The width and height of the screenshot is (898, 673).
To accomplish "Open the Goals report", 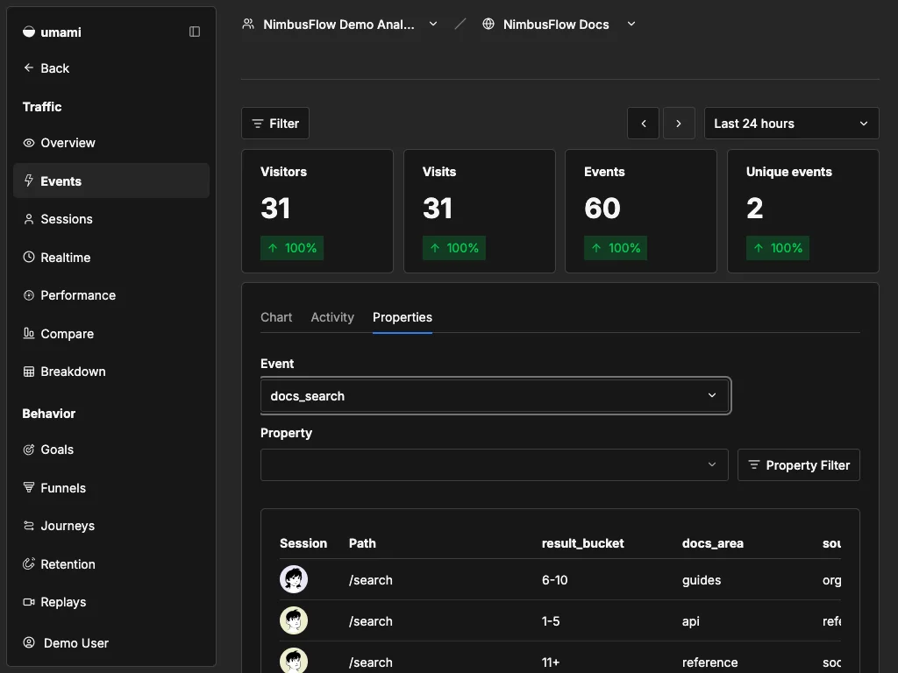I will 111,450.
